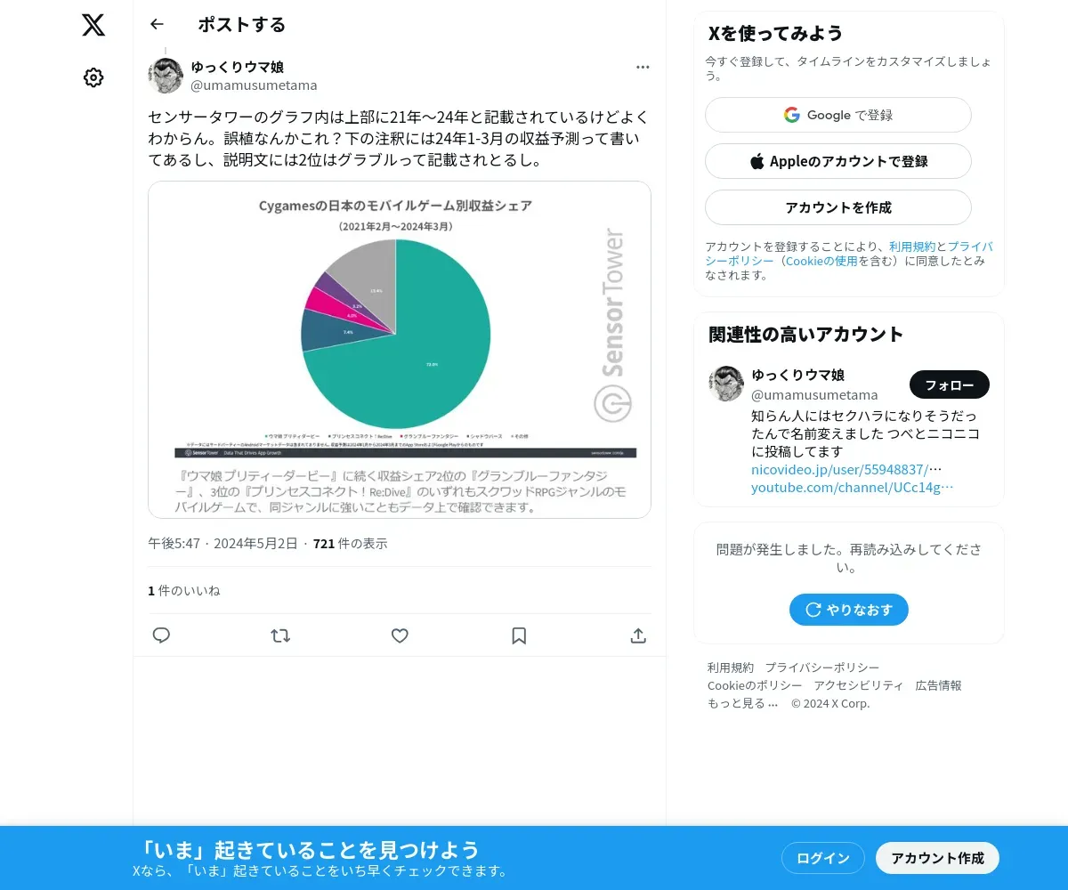Click the post timestamp 午後5:47 · 2024年5月2日
This screenshot has width=1068, height=890.
tap(222, 543)
